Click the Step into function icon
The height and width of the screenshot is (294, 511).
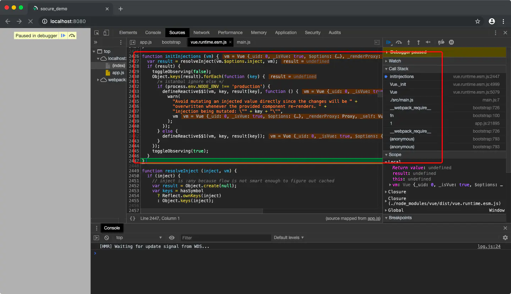tap(408, 42)
